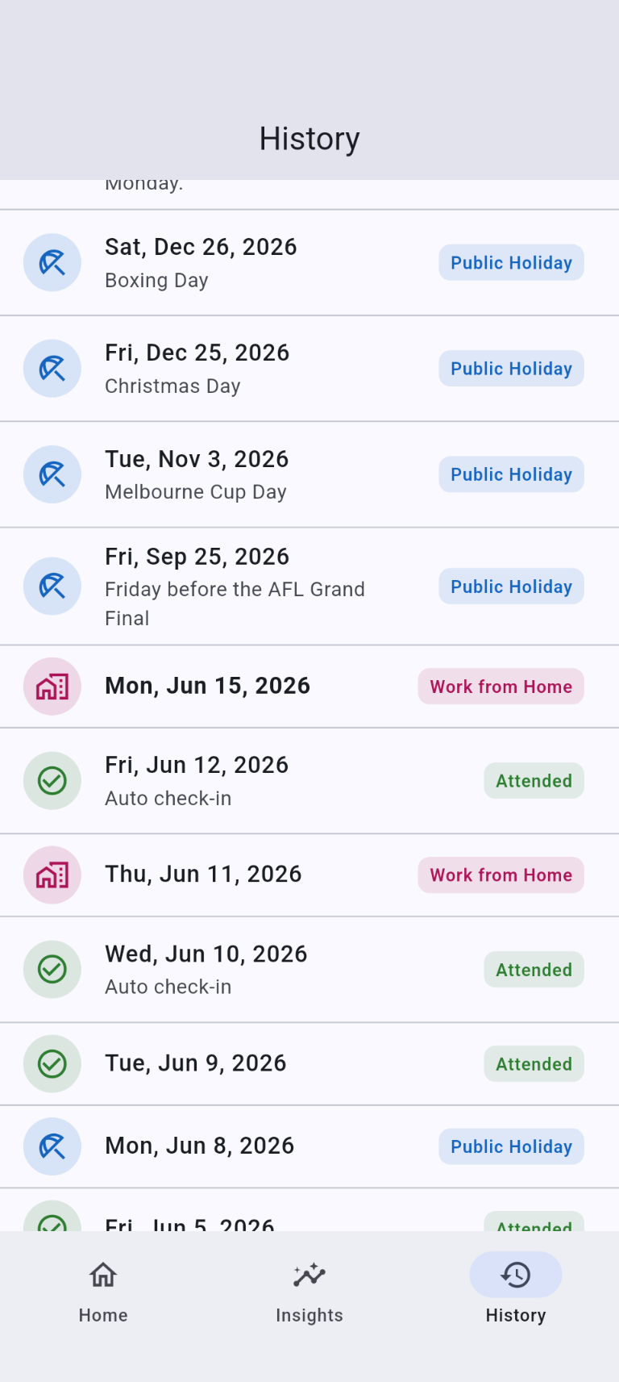Viewport: 619px width, 1382px height.
Task: Tap the Mon Jun 8 umbrella icon
Action: (x=52, y=1146)
